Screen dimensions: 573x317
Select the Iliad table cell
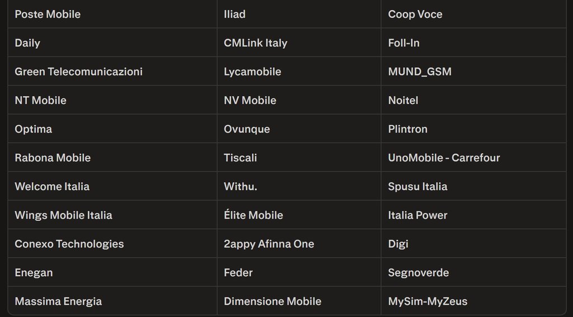click(x=234, y=15)
